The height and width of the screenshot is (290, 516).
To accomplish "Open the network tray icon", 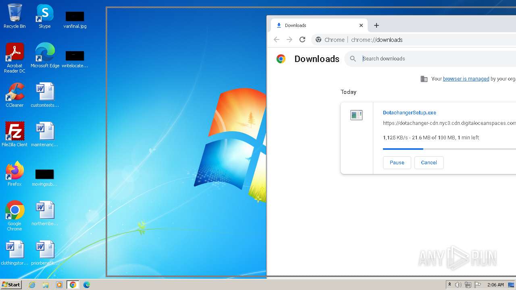I will tap(468, 285).
